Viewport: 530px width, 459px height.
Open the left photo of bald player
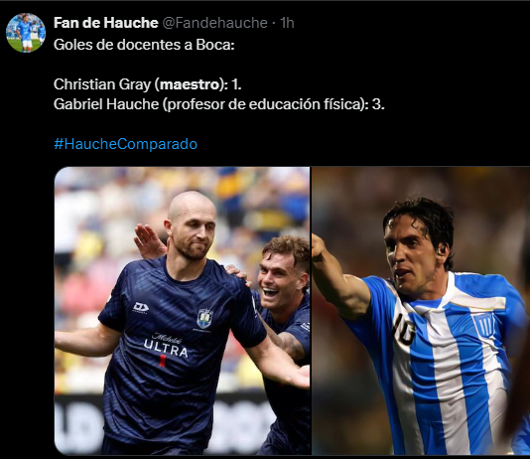[183, 311]
